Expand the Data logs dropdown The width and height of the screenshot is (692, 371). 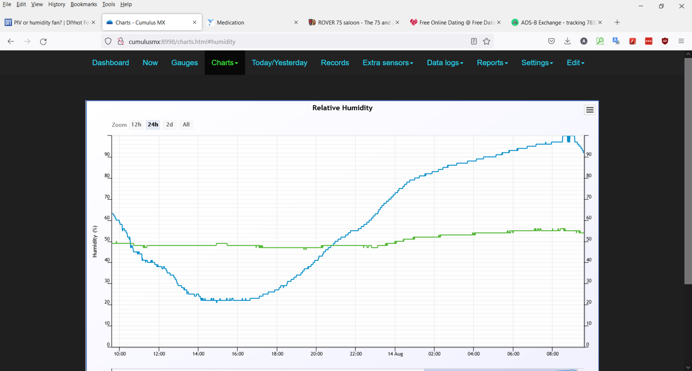pyautogui.click(x=445, y=63)
